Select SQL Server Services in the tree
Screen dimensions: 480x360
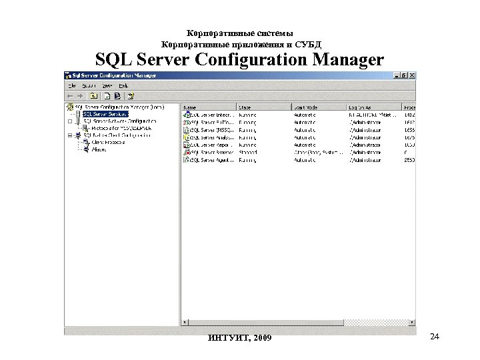tap(105, 114)
